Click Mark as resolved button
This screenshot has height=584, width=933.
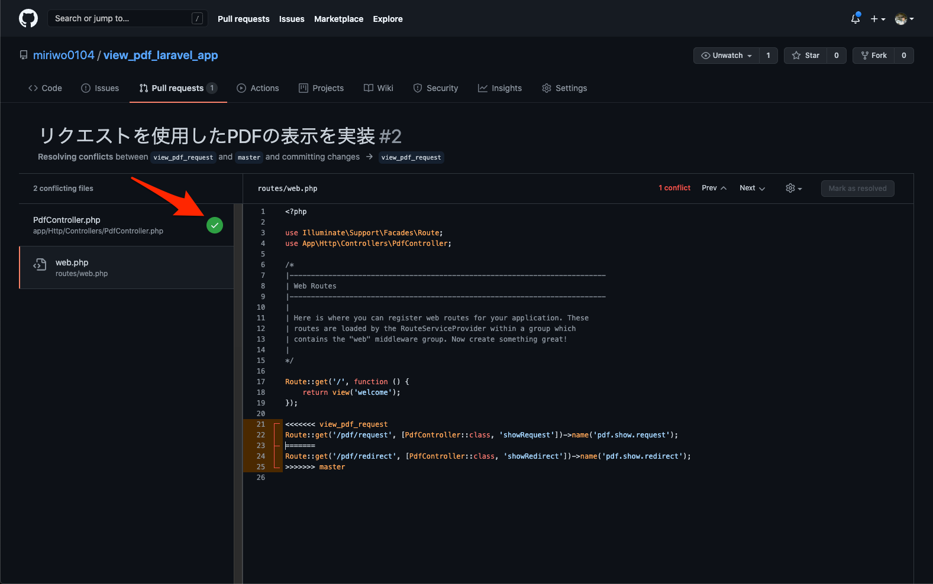[857, 189]
